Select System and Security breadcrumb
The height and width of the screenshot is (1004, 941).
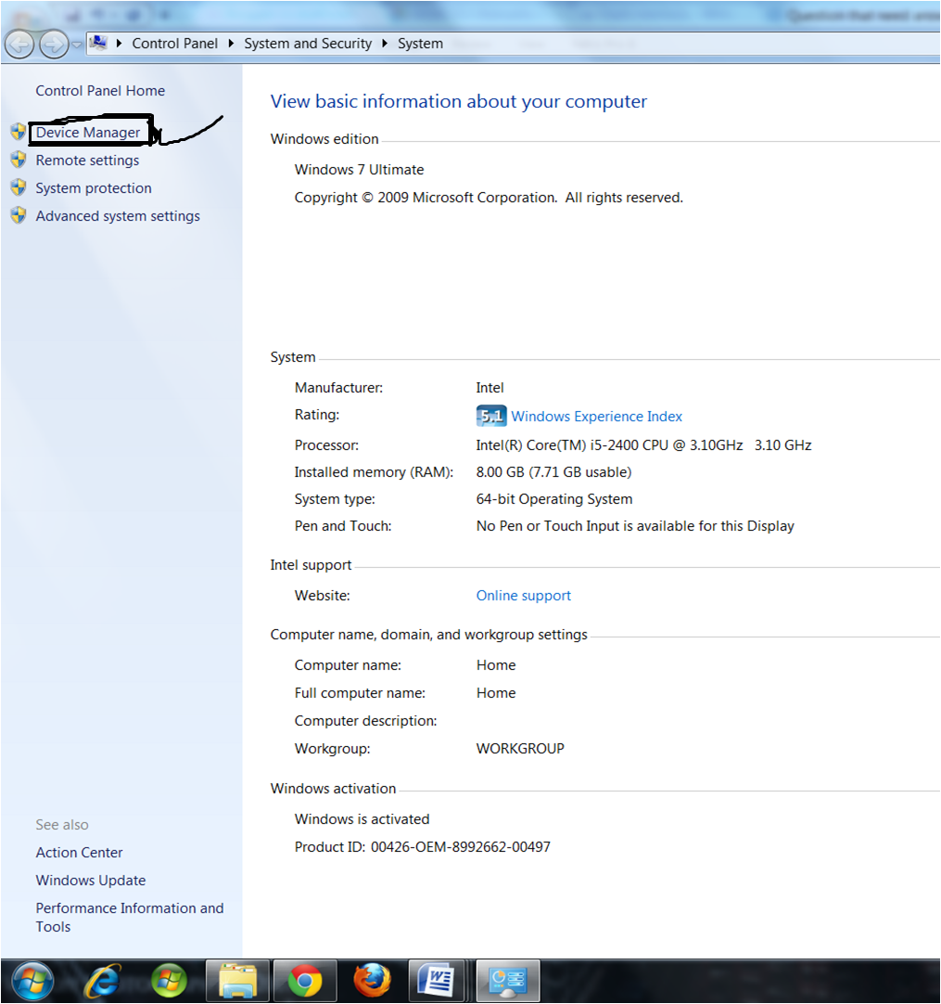(308, 44)
